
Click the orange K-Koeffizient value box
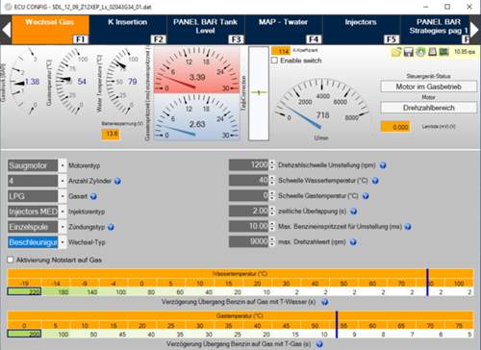click(281, 51)
